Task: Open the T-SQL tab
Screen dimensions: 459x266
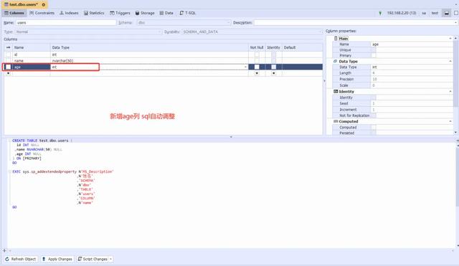Action: 187,13
